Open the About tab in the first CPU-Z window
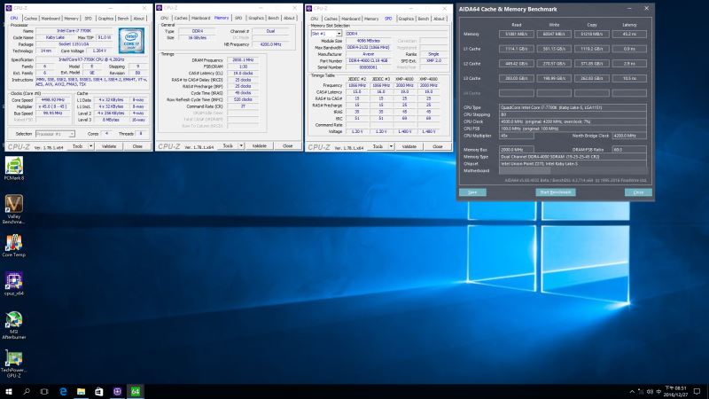709x399 pixels. (x=139, y=18)
